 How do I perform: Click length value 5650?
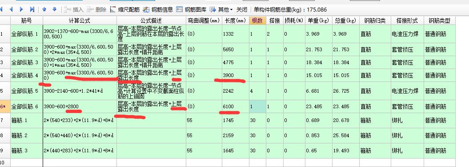[x=236, y=49]
